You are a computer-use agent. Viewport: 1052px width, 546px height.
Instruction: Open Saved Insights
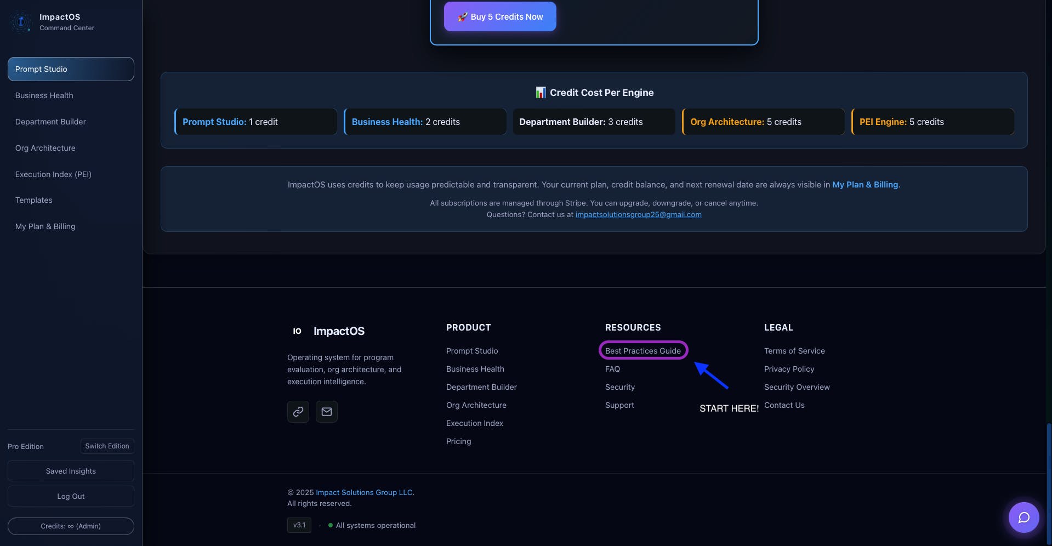coord(71,471)
